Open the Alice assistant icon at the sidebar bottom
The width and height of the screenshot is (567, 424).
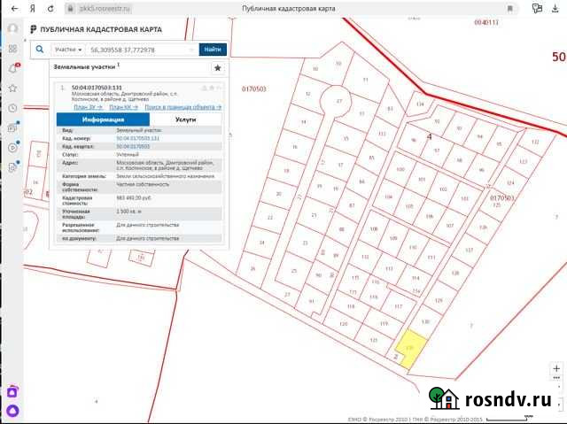pos(12,411)
